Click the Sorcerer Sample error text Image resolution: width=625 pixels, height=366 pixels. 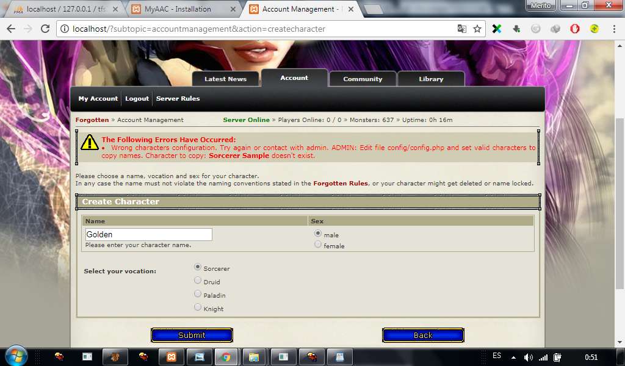click(239, 156)
